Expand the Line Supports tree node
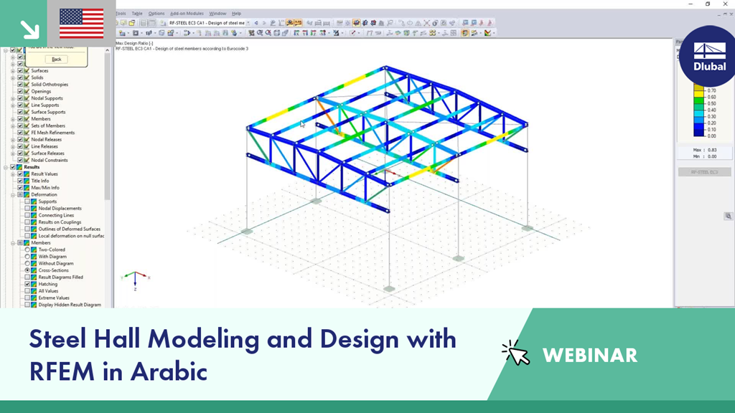The image size is (735, 413). click(x=13, y=105)
